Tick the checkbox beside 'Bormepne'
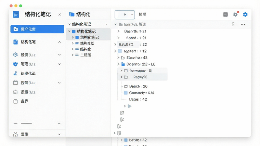The image size is (260, 146). 126,71
